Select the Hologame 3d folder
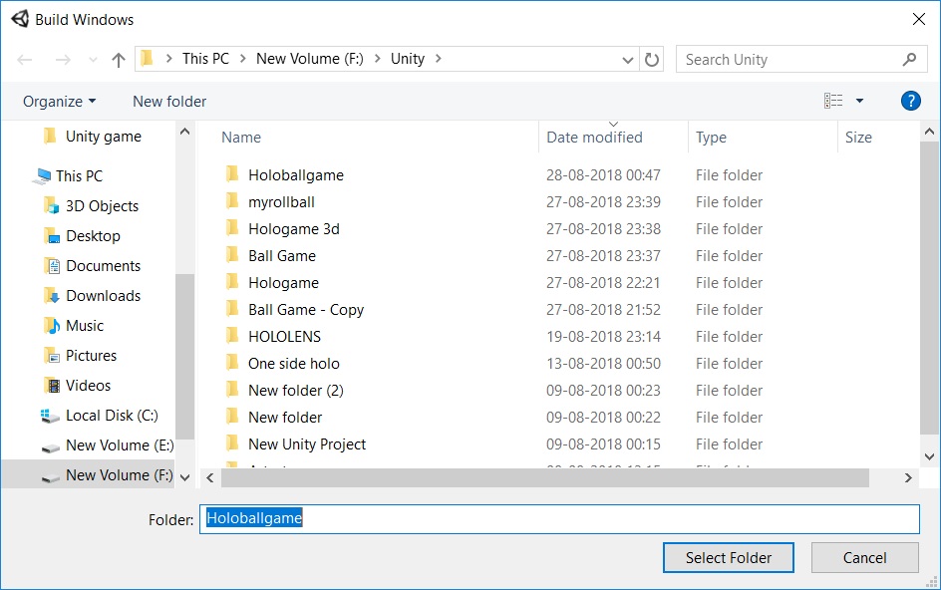 tap(294, 229)
